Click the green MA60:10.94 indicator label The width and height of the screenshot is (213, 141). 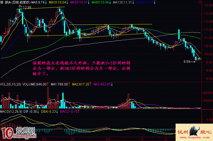(x=100, y=2)
